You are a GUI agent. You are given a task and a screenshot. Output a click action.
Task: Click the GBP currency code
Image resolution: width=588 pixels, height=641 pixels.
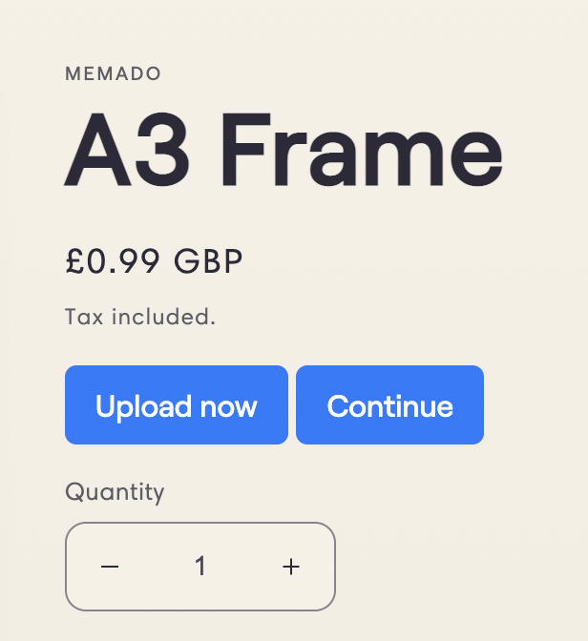click(x=208, y=260)
